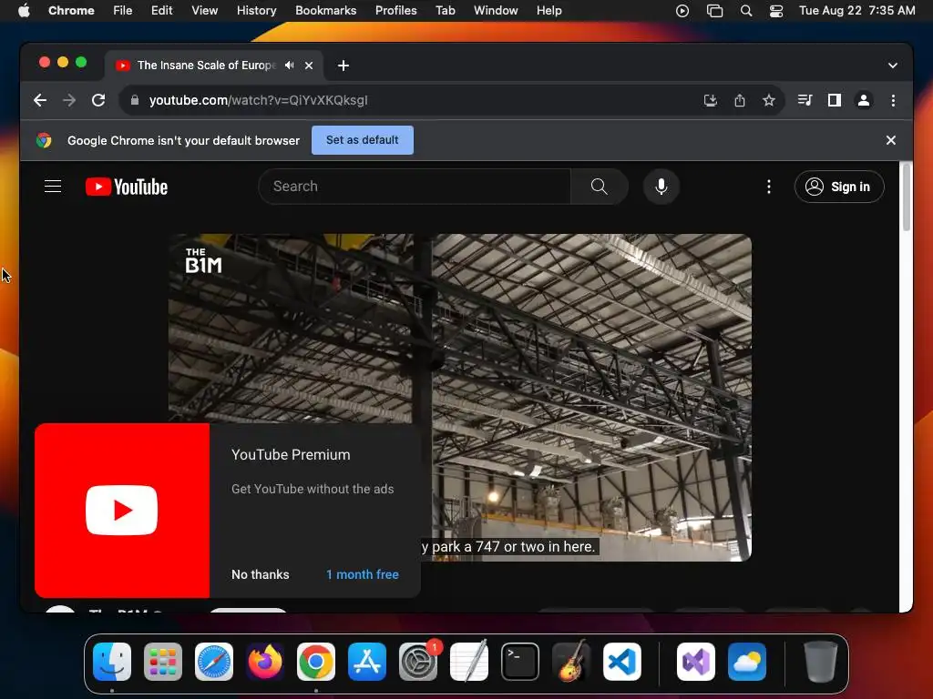Open Chrome profile avatar
933x699 pixels.
coord(864,100)
